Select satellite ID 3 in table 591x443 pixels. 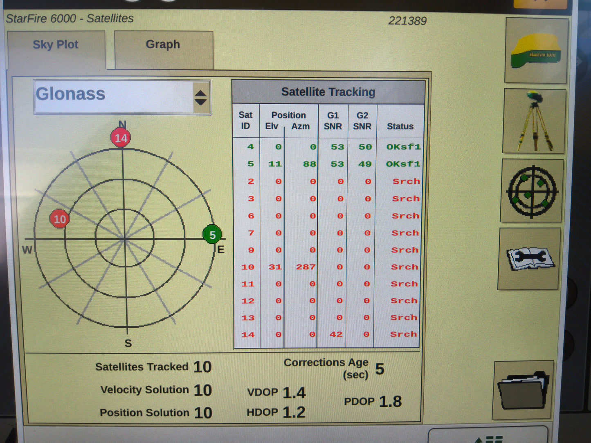251,199
